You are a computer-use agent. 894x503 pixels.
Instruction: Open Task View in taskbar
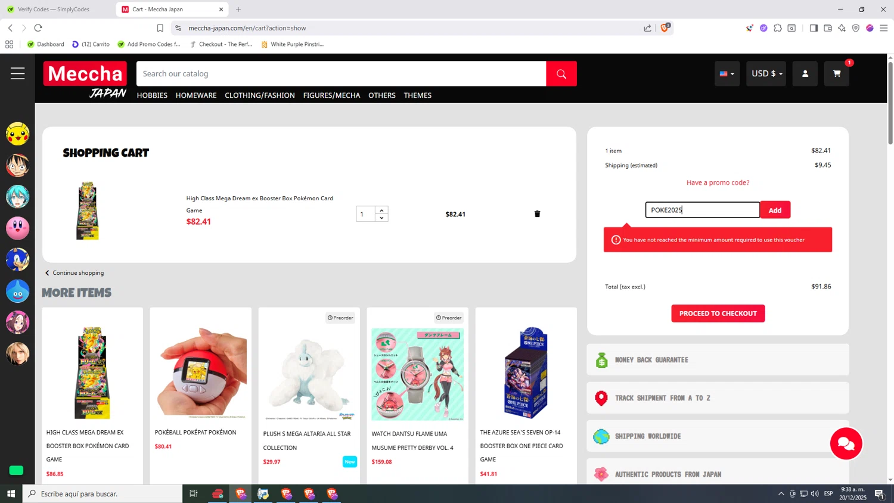tap(193, 493)
